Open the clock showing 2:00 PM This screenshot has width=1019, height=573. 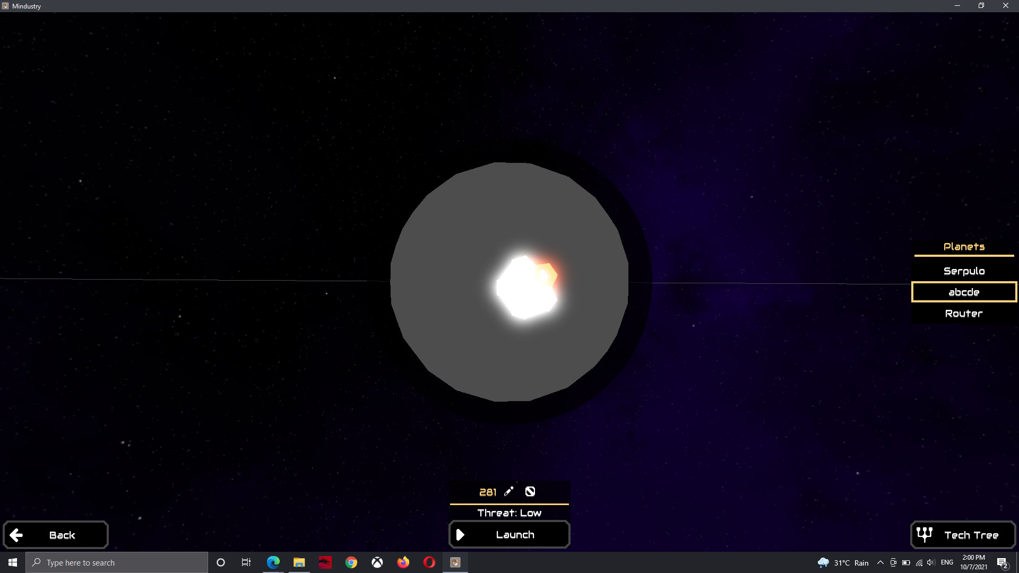coord(974,562)
